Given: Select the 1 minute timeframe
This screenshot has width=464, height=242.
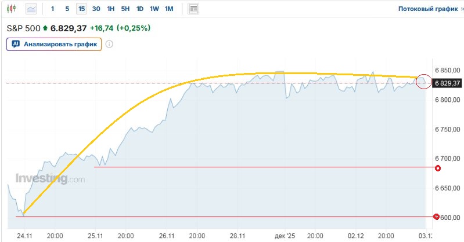Looking at the screenshot, I should tap(53, 9).
